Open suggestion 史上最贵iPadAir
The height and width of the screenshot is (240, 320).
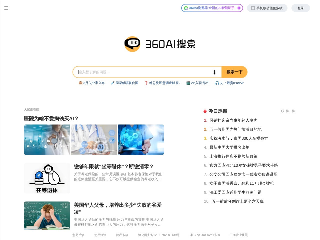(229, 83)
